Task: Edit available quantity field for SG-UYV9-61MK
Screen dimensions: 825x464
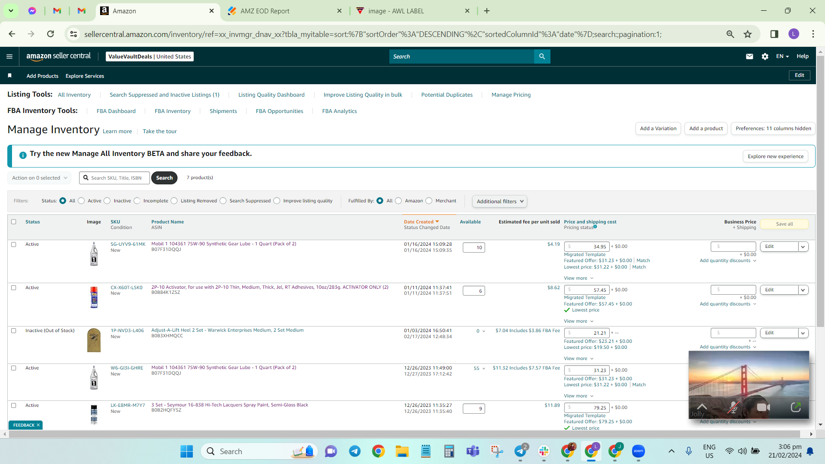Action: point(474,247)
